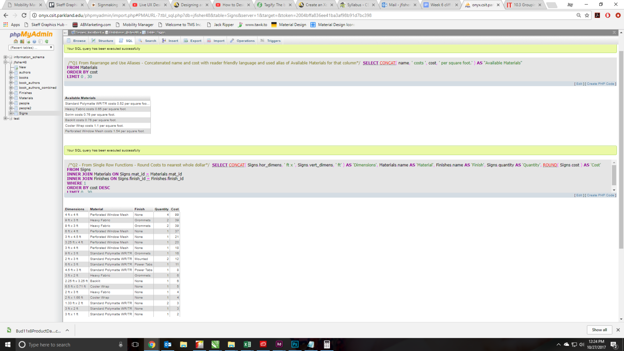
Task: Click Show all downloads button
Action: coord(599,330)
